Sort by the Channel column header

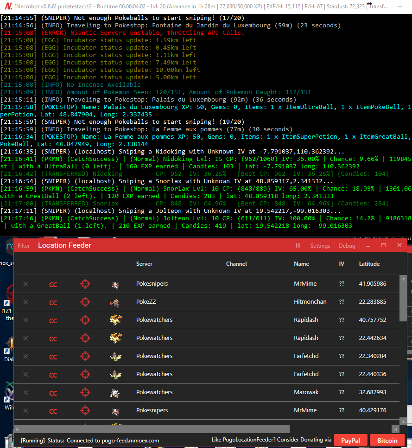236,264
